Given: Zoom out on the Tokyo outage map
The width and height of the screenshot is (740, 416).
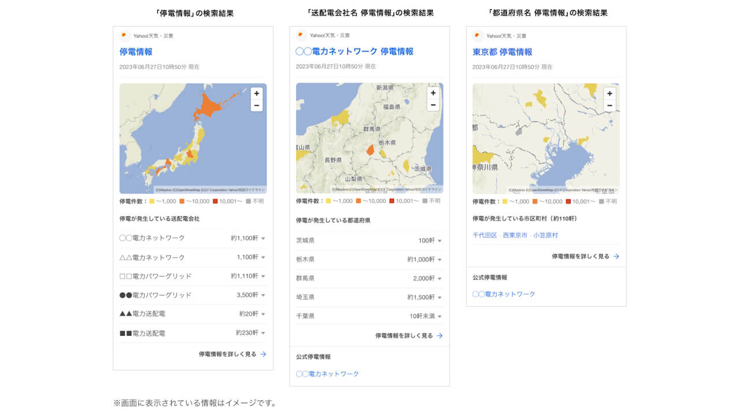Looking at the screenshot, I should tap(609, 106).
